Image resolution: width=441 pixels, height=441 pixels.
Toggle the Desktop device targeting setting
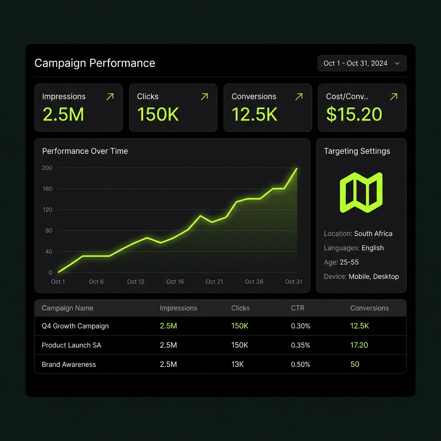[x=387, y=276]
